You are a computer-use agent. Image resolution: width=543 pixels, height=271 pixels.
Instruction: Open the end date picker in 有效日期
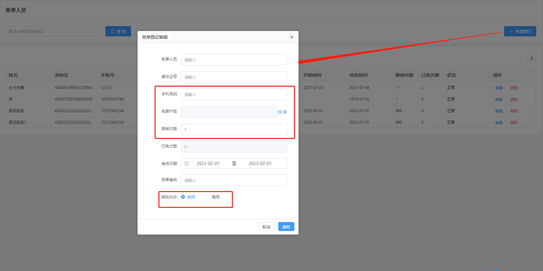click(260, 163)
